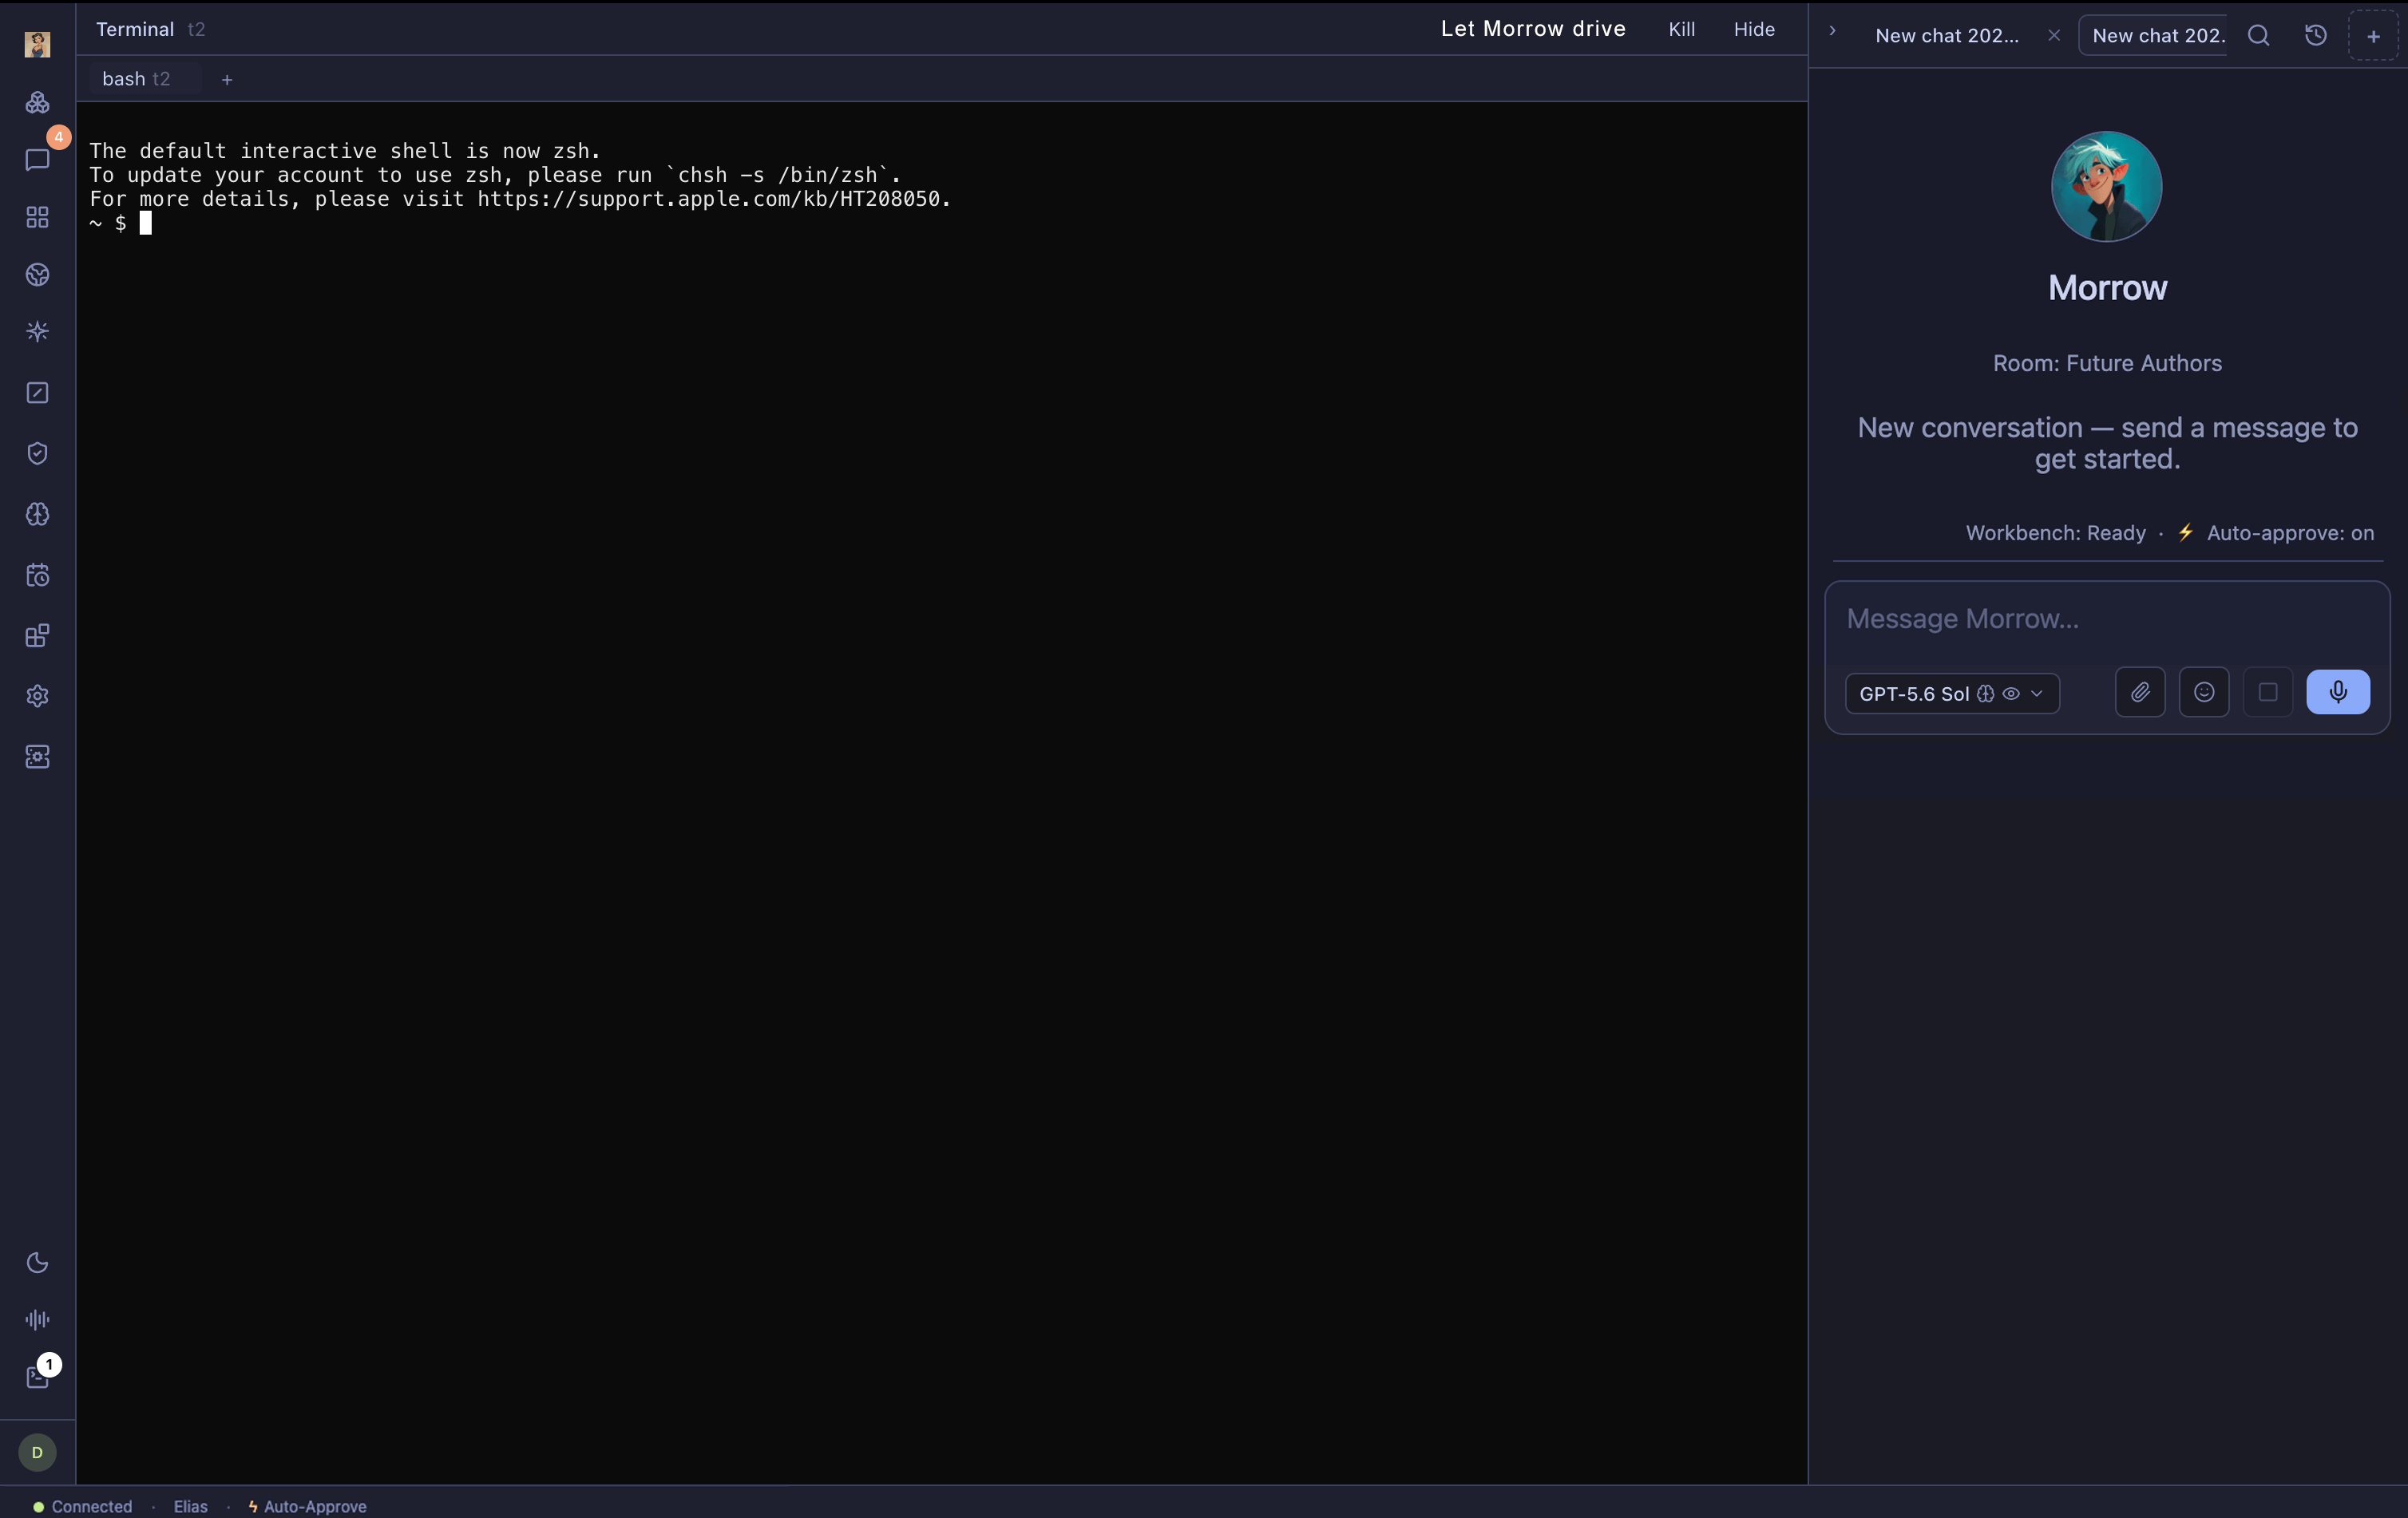Screen dimensions: 2408x1518
Task: Open chat messages with 4 badge
Action: 37,160
